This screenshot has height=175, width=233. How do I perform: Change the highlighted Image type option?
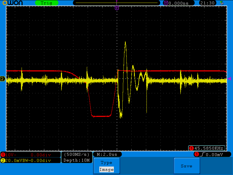pyautogui.click(x=106, y=169)
